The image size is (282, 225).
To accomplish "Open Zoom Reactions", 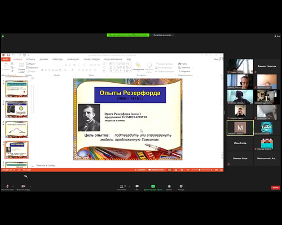I will [181, 187].
